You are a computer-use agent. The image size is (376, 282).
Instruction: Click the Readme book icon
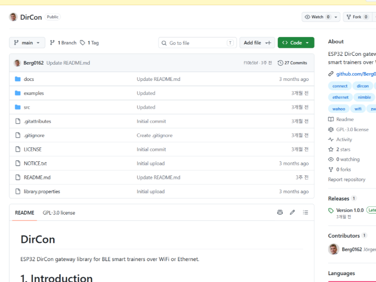[x=331, y=119]
